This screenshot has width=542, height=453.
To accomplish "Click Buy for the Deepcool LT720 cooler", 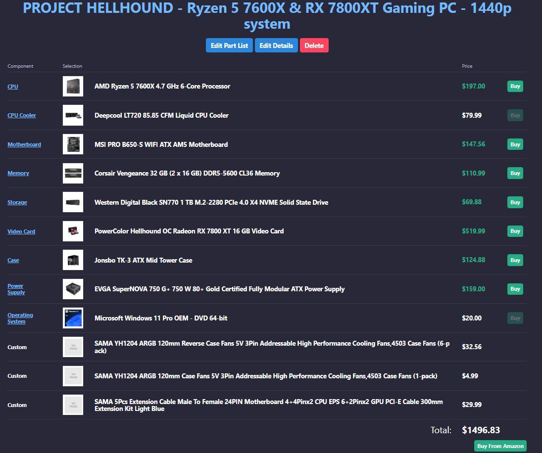I will [x=515, y=115].
